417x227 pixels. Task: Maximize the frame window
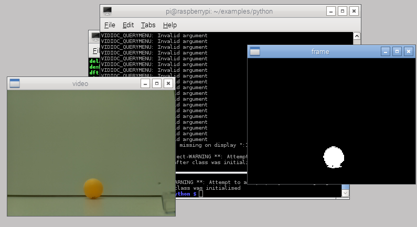click(x=397, y=51)
